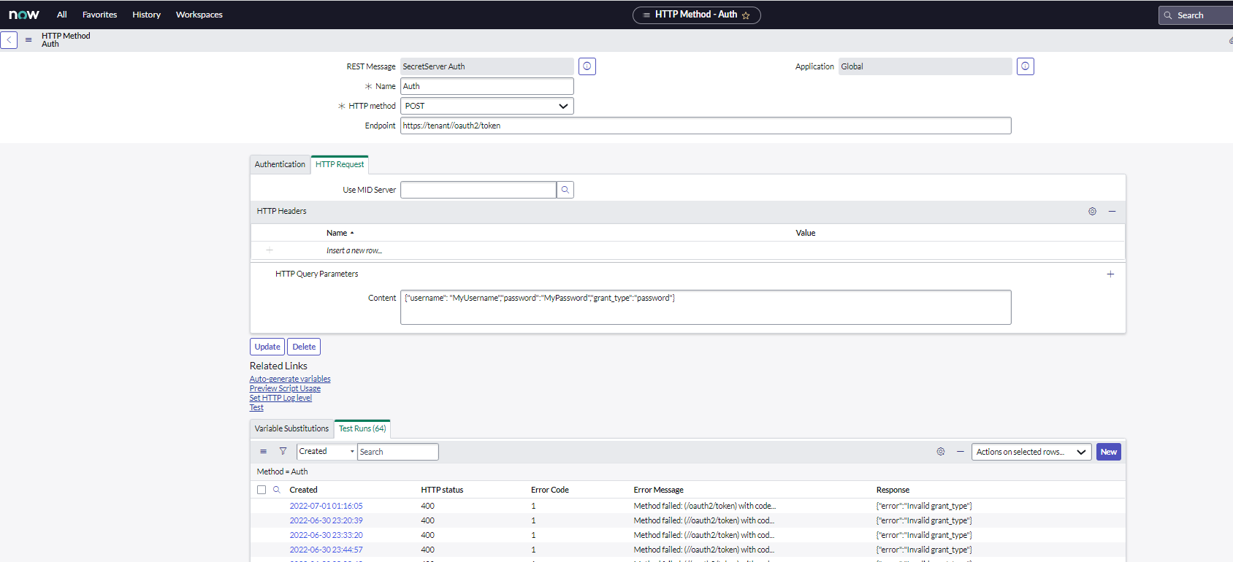Open the Created search-field dropdown
This screenshot has width=1233, height=562.
coord(327,452)
